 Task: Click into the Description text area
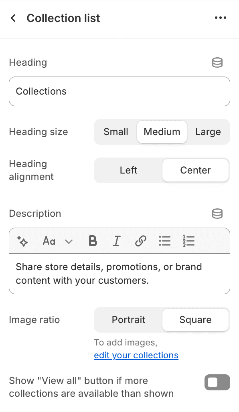coord(119,273)
